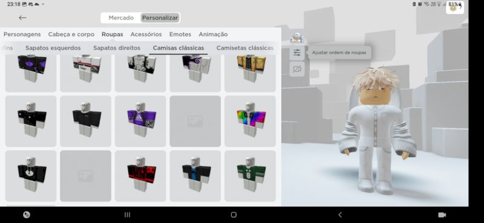Equip the purple swirl shirt
Image resolution: width=484 pixels, height=223 pixels.
pyautogui.click(x=195, y=73)
